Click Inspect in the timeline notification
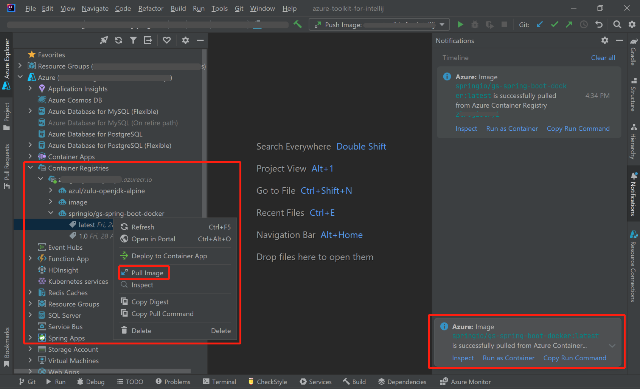 pyautogui.click(x=466, y=129)
